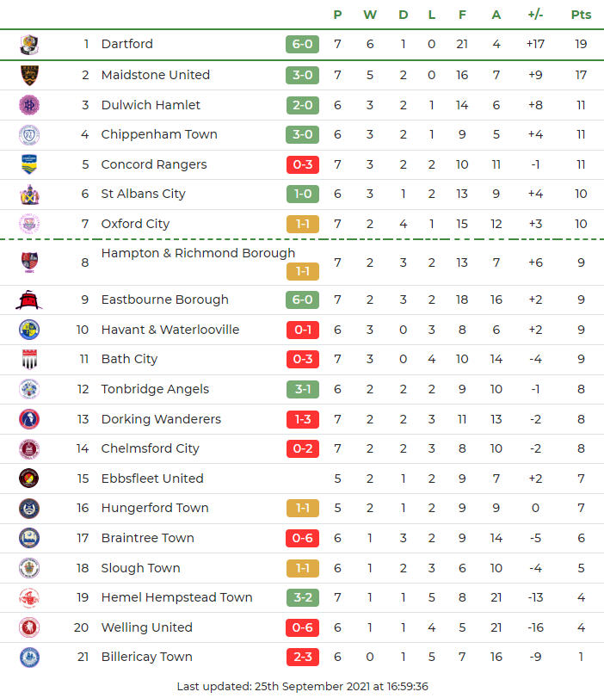Click the Havant & Waterlooville badge

coord(29,330)
